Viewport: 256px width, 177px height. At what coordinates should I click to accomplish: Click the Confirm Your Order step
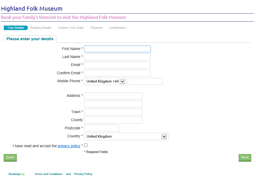click(71, 28)
